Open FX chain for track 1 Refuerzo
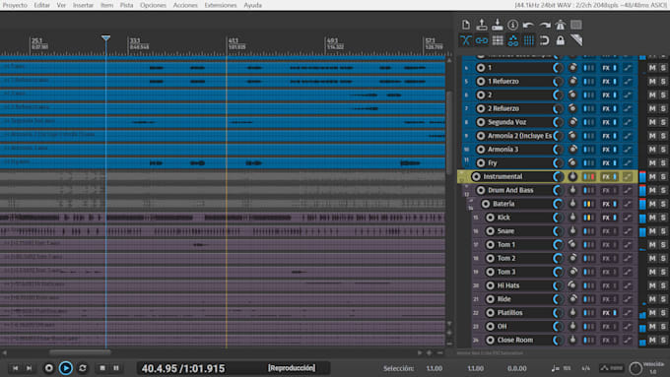Screen dimensions: 670x377 point(606,82)
